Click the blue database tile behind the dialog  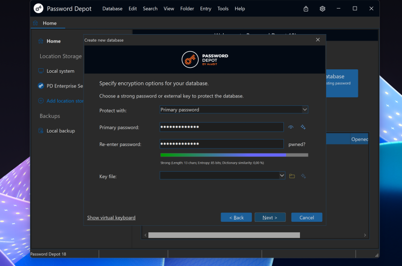pyautogui.click(x=342, y=83)
